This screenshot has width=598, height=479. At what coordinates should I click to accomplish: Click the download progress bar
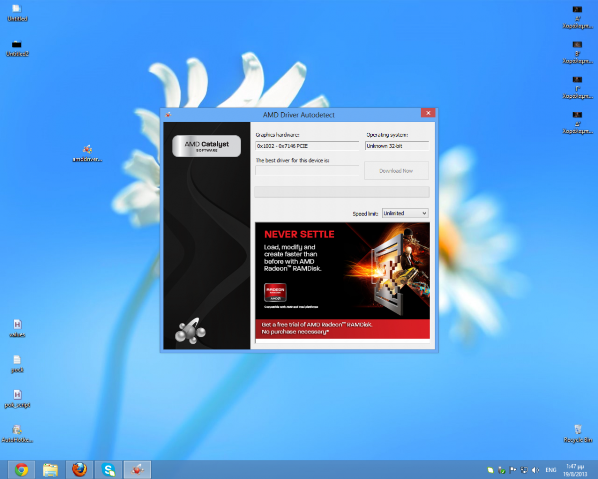point(342,192)
